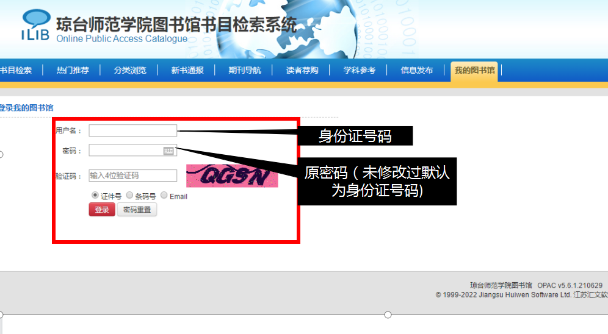Click into the 密码 input field
Screen dimensions: 608x334
[x=126, y=151]
